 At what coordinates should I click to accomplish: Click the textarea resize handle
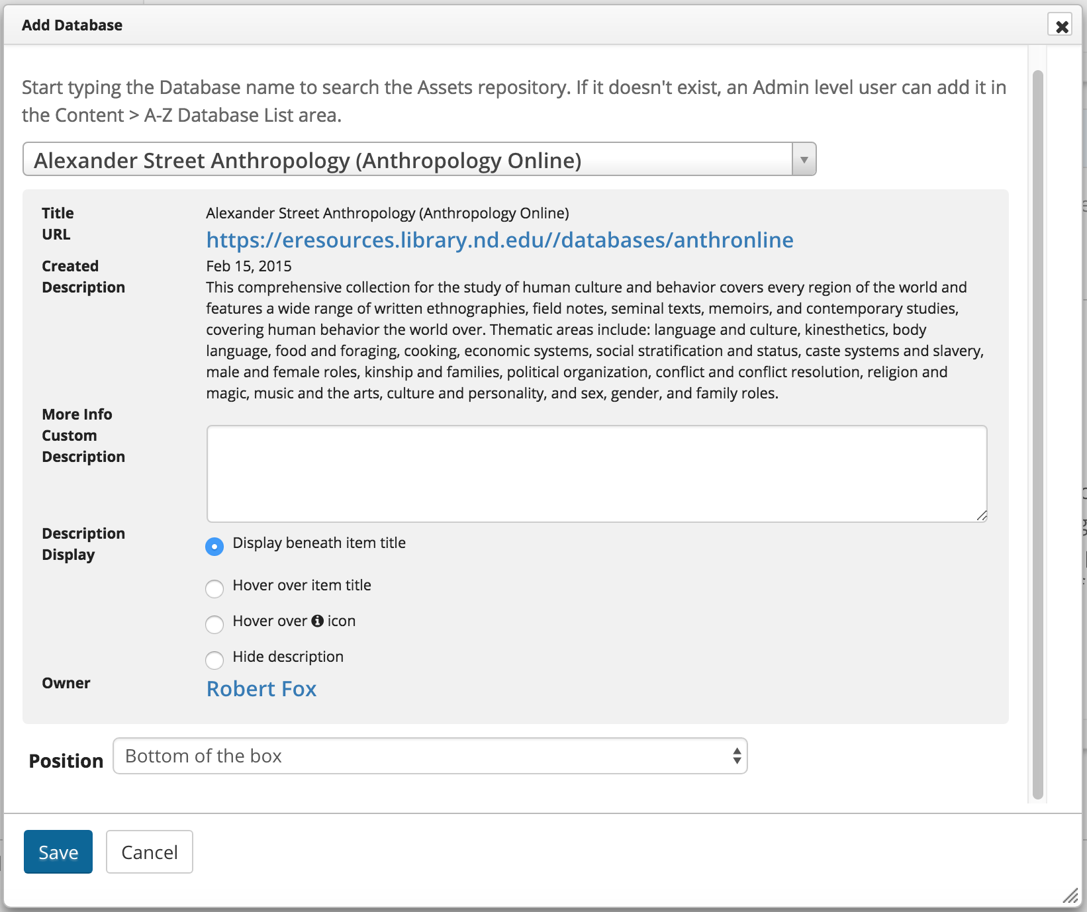coord(982,516)
